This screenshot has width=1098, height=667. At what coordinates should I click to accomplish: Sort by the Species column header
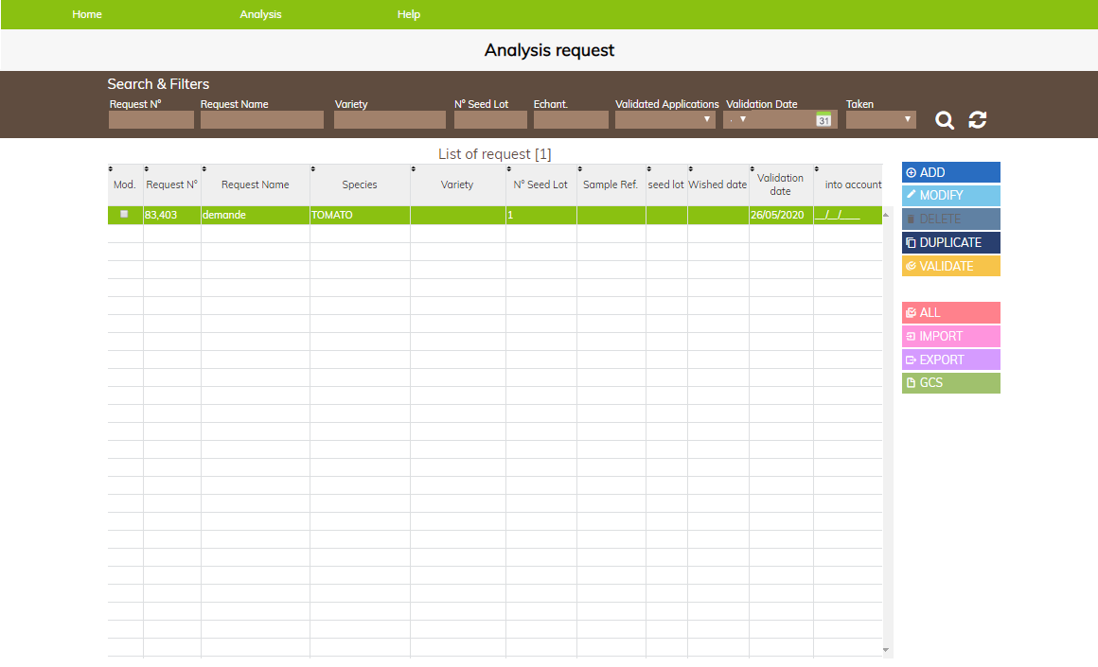click(x=360, y=184)
